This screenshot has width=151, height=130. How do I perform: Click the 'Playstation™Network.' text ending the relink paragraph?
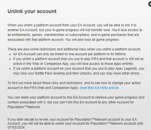(24, 107)
